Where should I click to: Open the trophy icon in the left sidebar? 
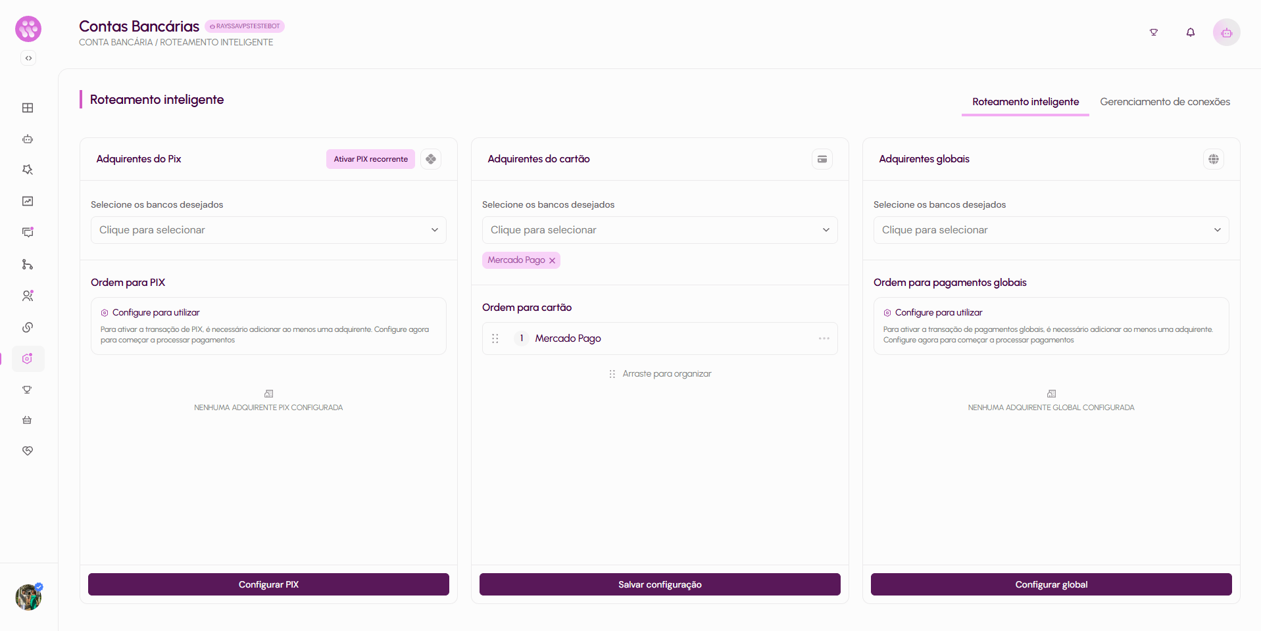click(x=28, y=390)
